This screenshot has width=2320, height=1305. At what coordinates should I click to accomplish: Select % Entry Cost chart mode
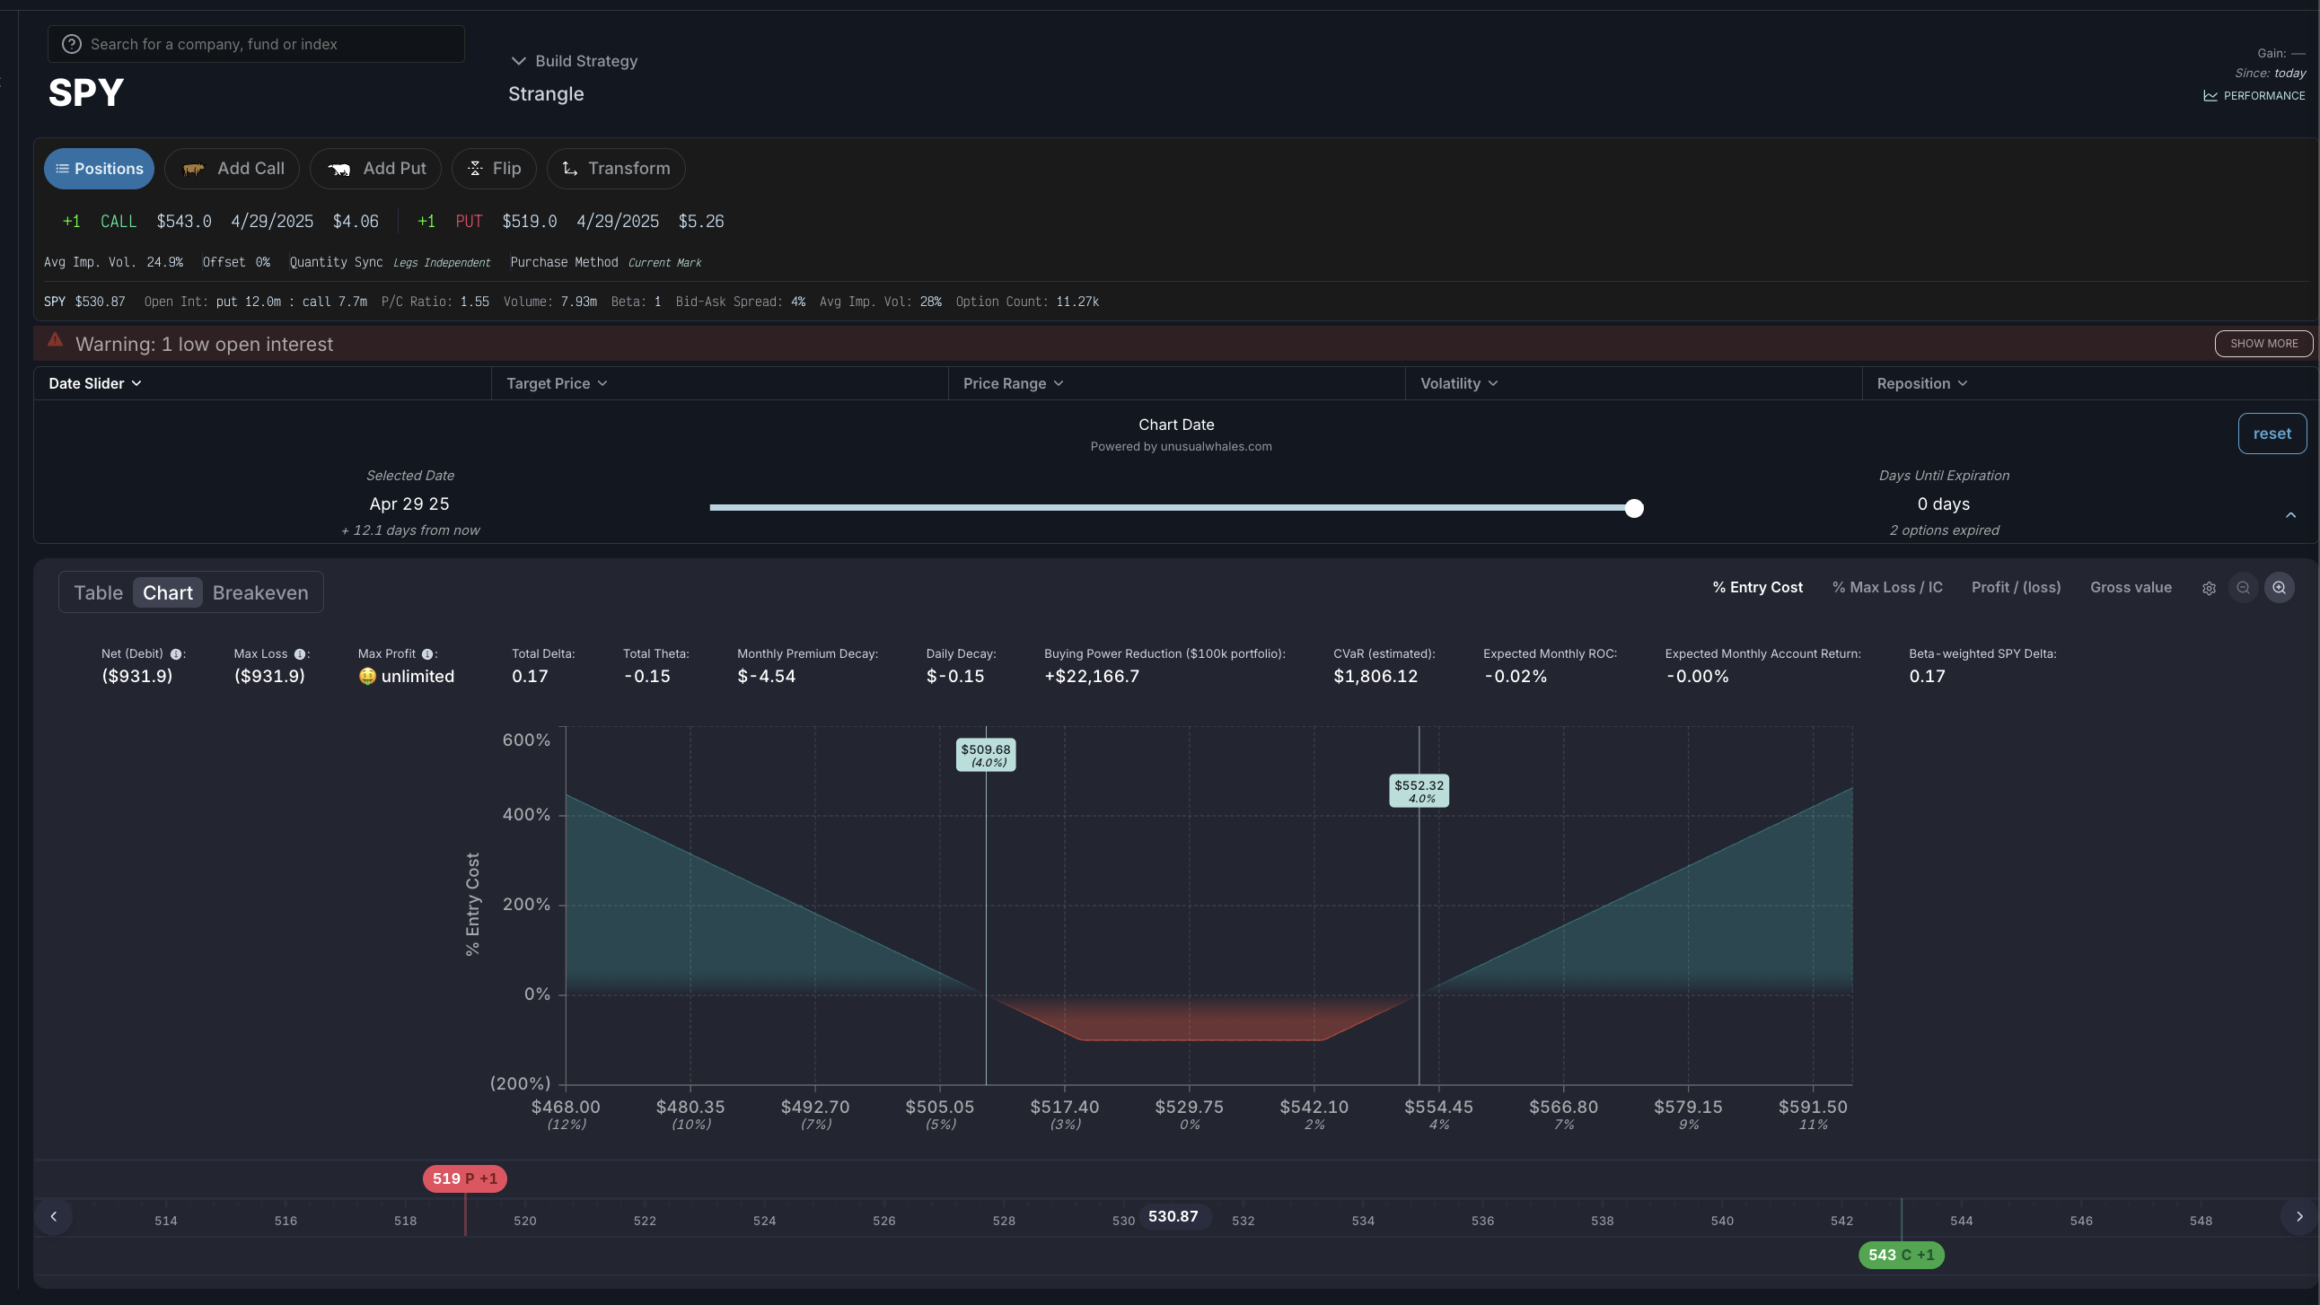(x=1757, y=587)
